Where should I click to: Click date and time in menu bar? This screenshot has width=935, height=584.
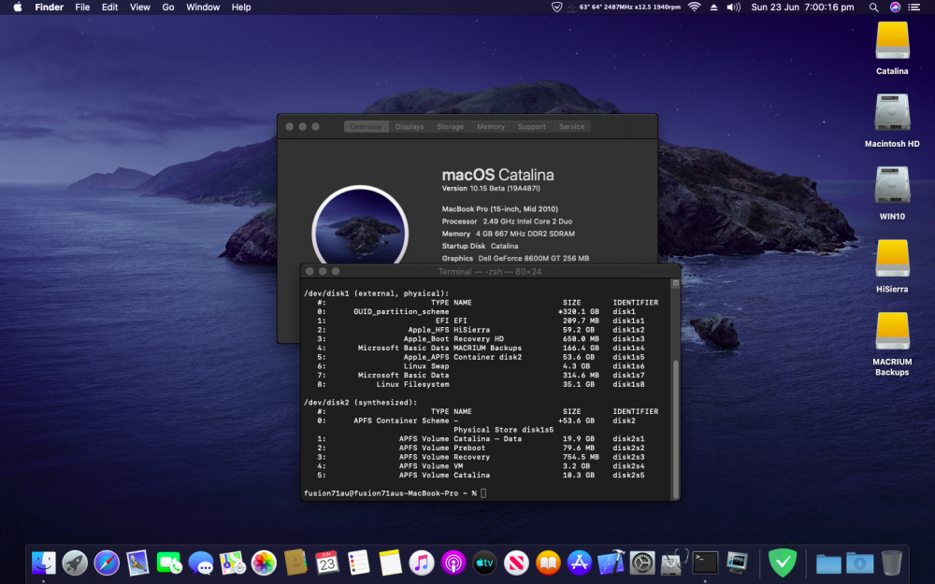[802, 7]
